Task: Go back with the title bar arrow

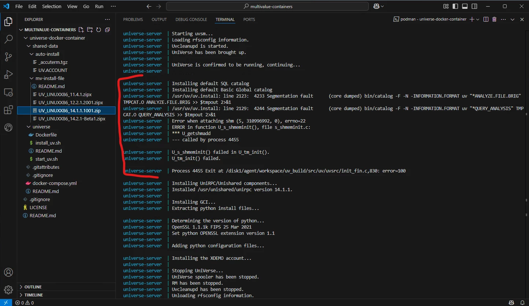Action: (x=148, y=6)
